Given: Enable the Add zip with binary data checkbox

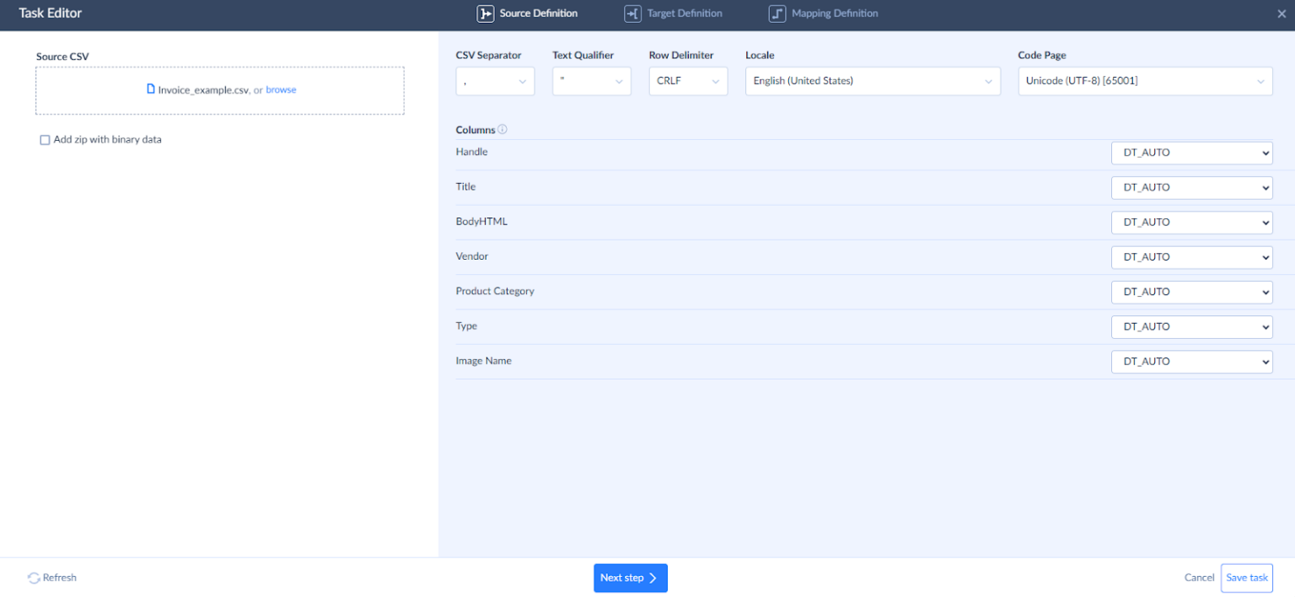Looking at the screenshot, I should tap(45, 139).
